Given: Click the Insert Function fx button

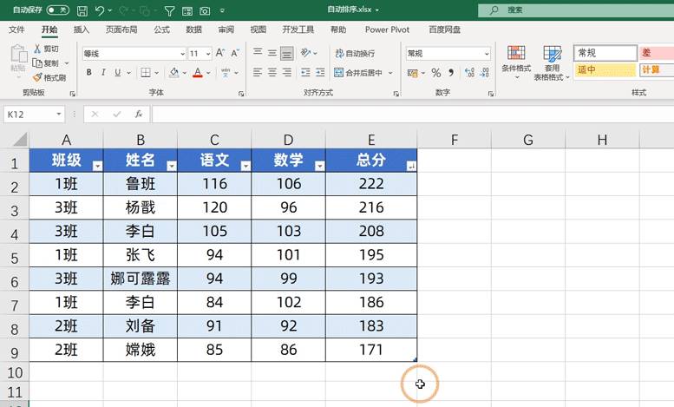Looking at the screenshot, I should (139, 114).
